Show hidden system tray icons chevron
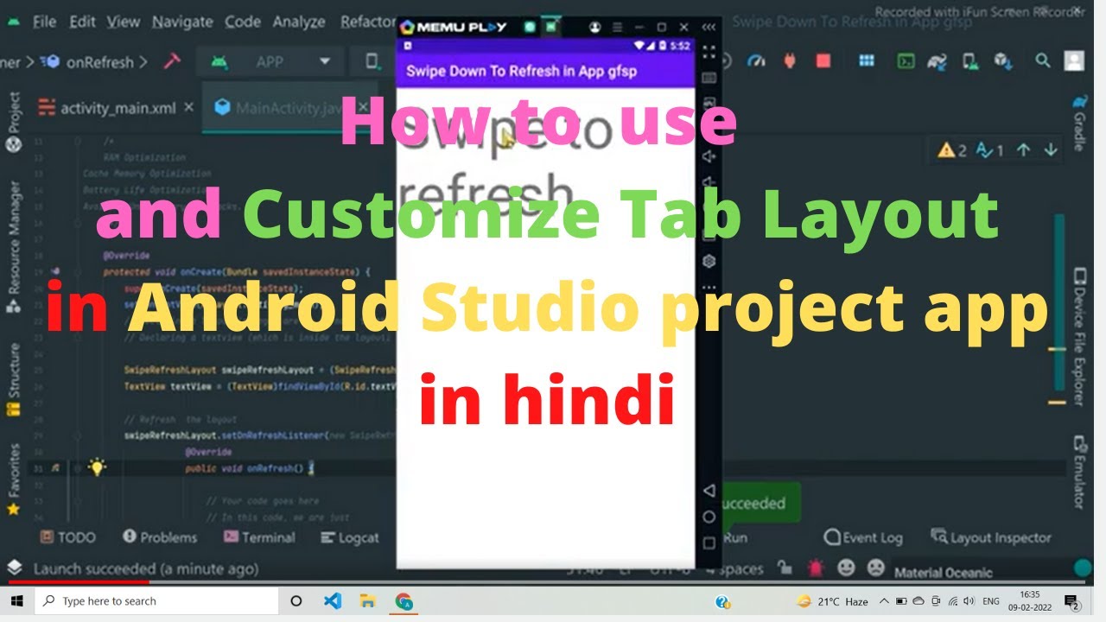 coord(884,601)
